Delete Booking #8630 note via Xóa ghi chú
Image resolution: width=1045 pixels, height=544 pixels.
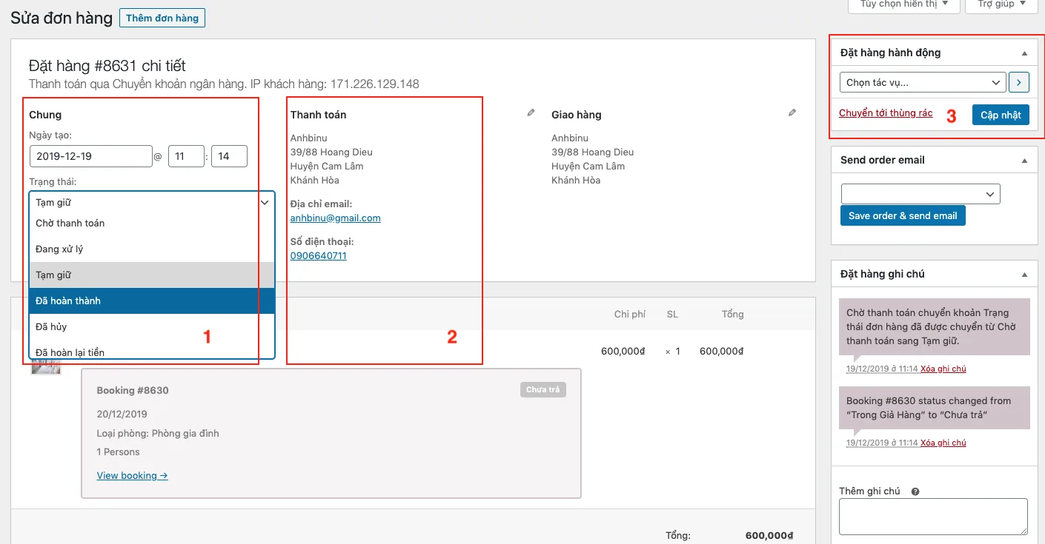click(943, 443)
